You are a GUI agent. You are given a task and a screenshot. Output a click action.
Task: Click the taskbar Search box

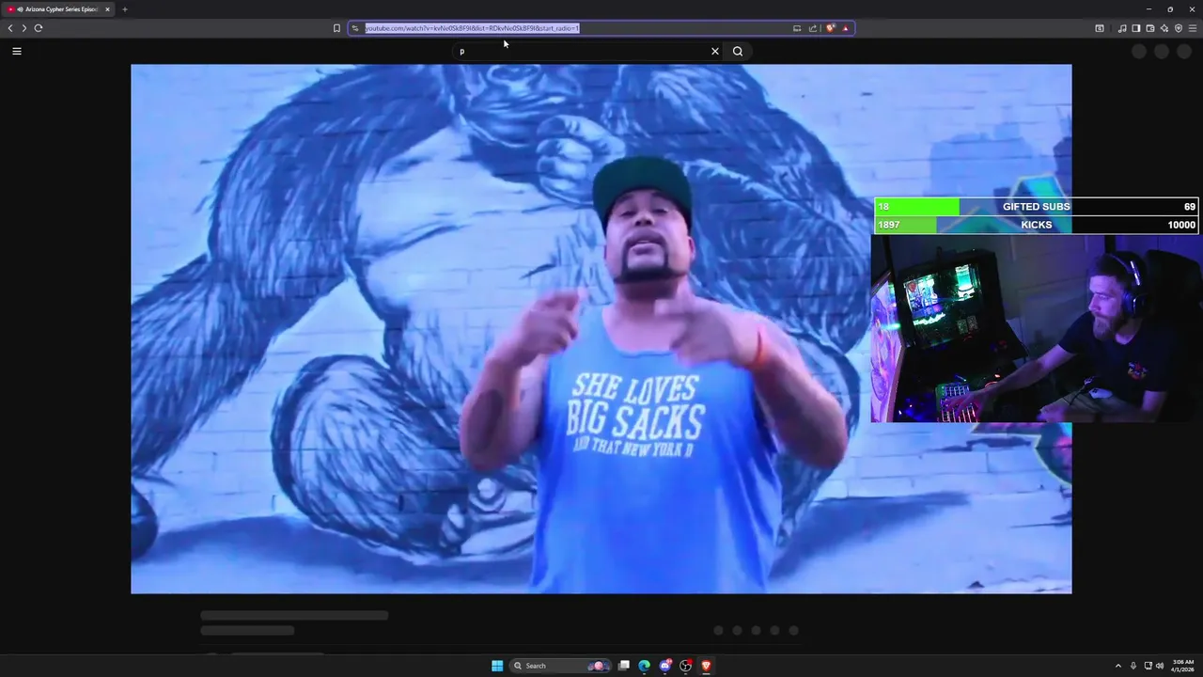[560, 666]
